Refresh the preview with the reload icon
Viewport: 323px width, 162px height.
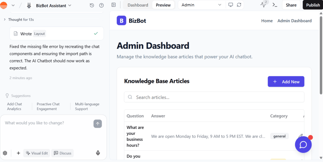pos(239,5)
